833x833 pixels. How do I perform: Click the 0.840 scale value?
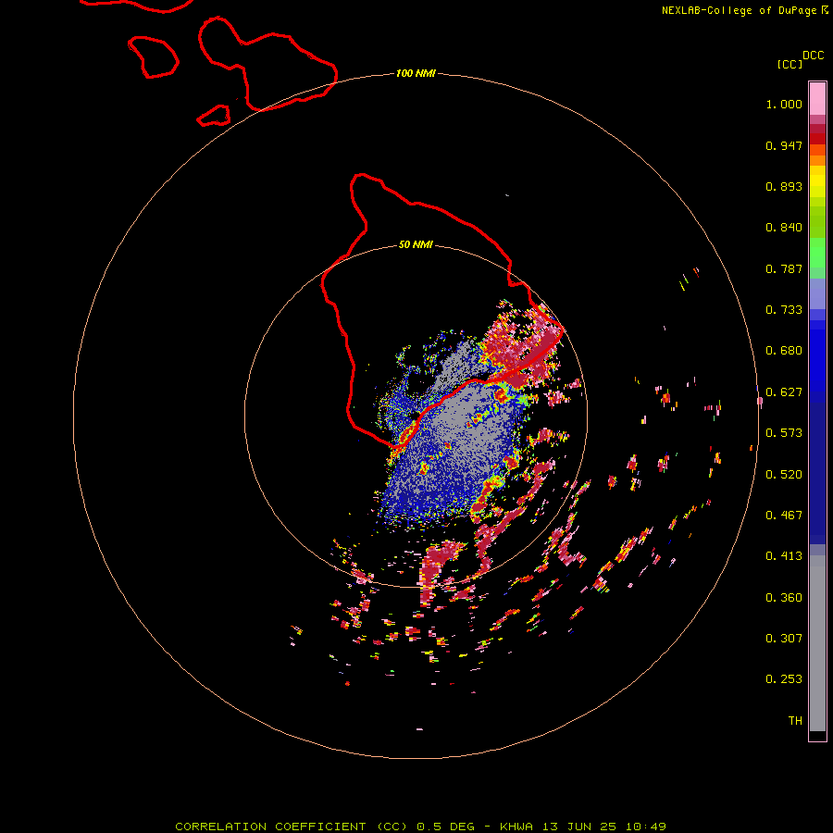784,228
